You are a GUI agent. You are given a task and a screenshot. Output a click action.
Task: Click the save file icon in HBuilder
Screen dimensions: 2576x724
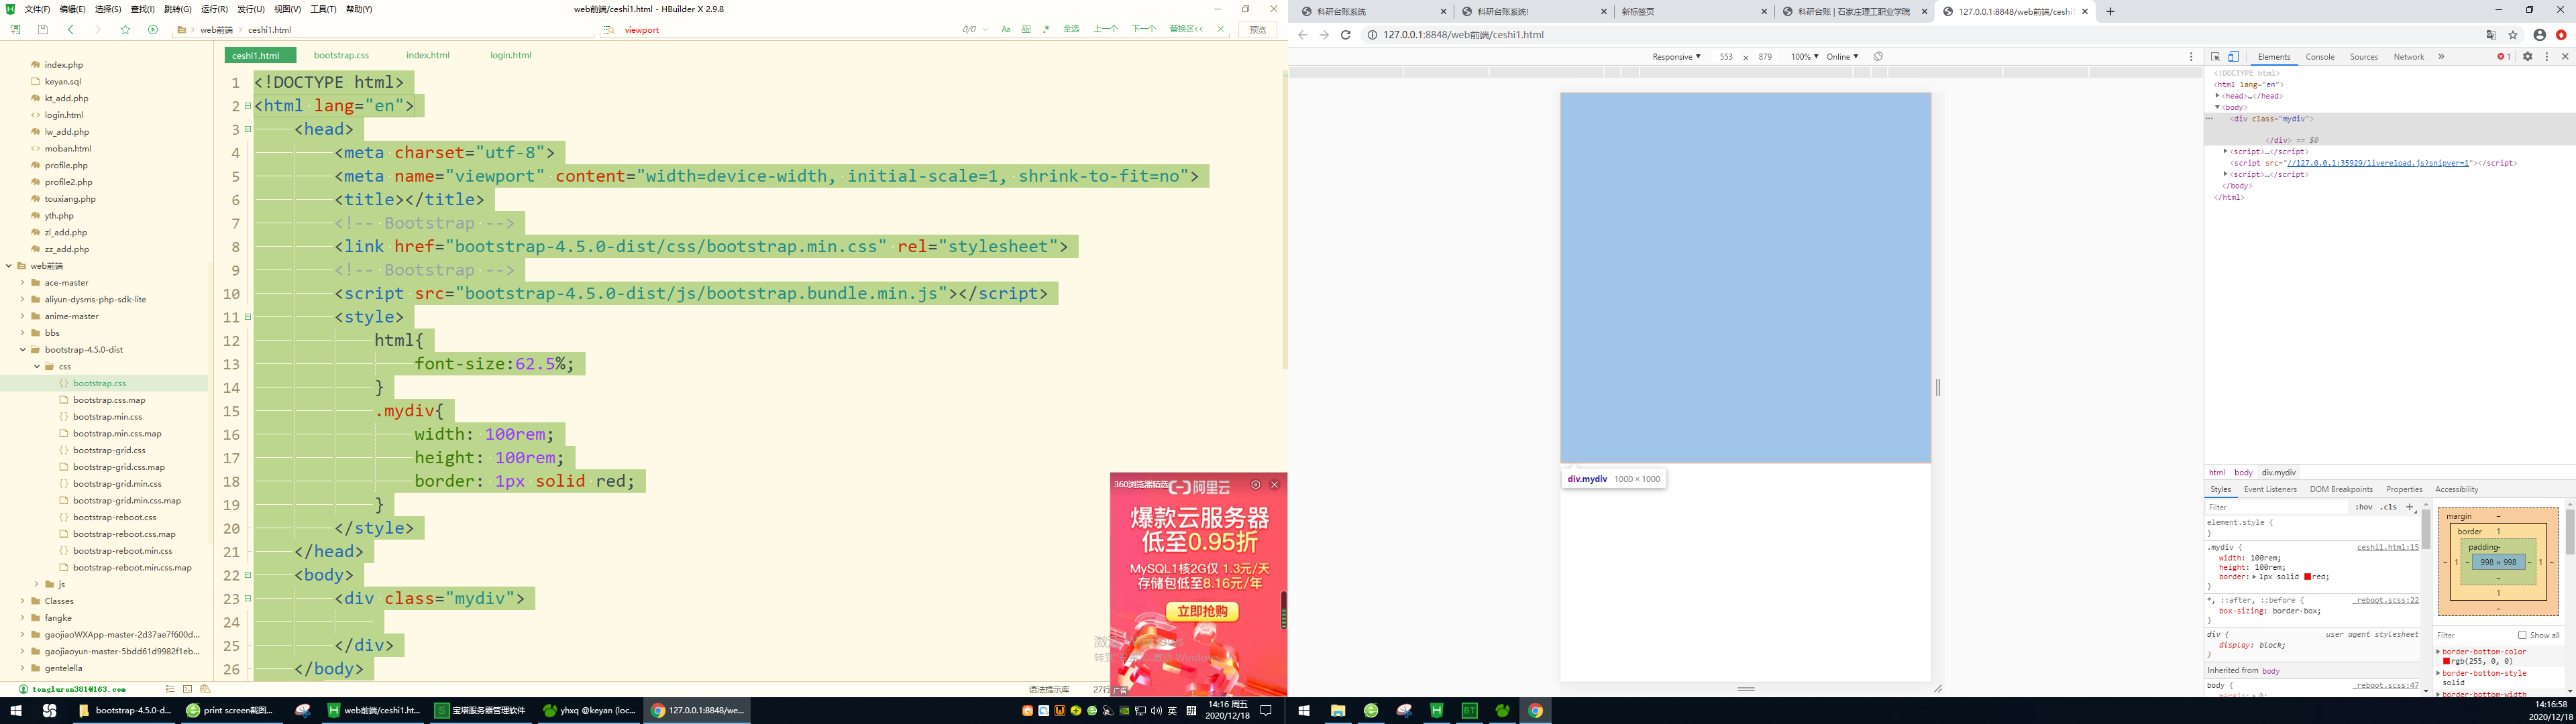pos(42,29)
